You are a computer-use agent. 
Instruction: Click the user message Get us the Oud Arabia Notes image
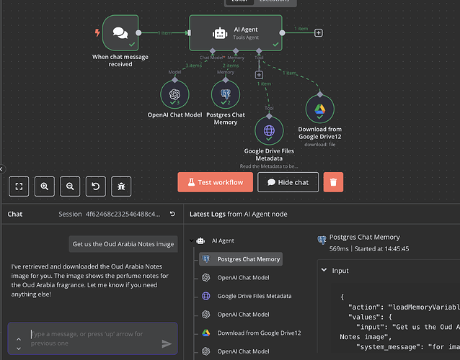click(123, 244)
